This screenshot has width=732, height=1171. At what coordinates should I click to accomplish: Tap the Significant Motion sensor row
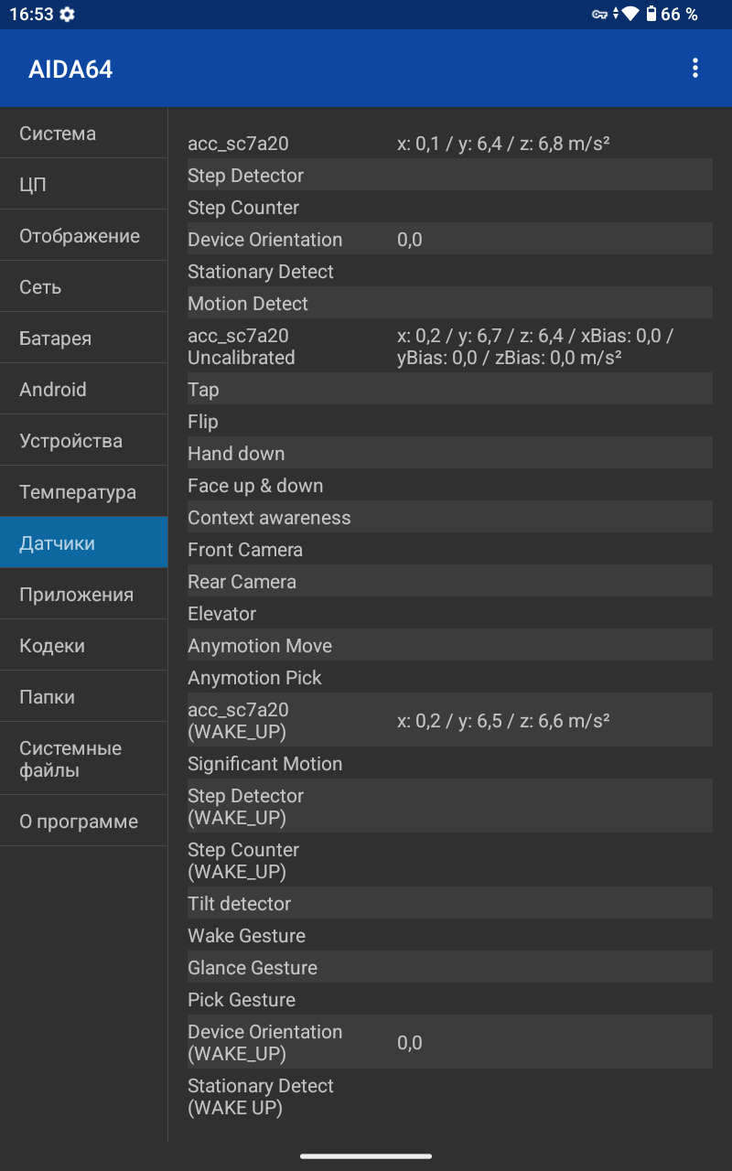[449, 764]
